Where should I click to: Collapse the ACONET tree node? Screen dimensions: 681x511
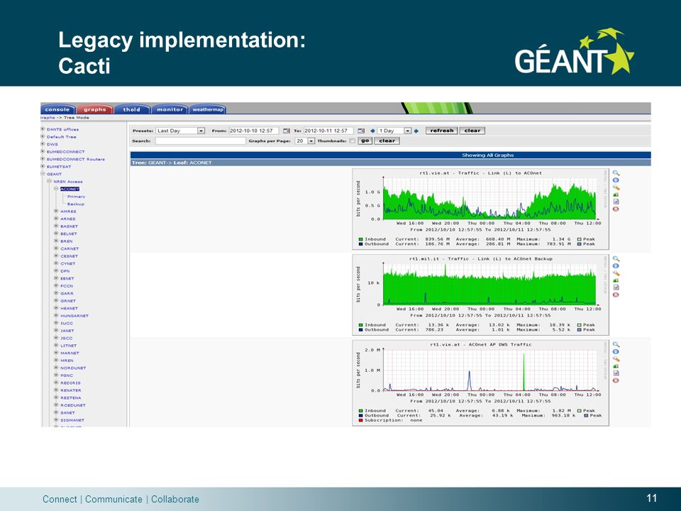tap(56, 189)
